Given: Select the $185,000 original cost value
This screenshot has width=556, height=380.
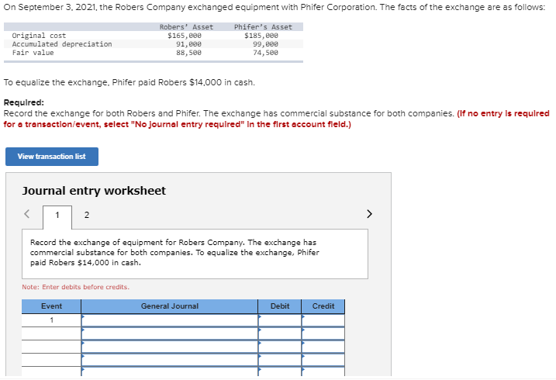Looking at the screenshot, I should [261, 36].
